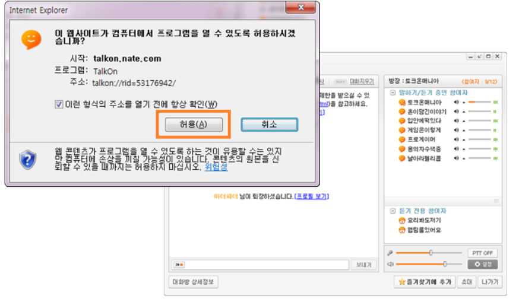519x308 pixels.
Task: Open triangle menu beside 게임은이렇게 volume
Action: pos(464,131)
